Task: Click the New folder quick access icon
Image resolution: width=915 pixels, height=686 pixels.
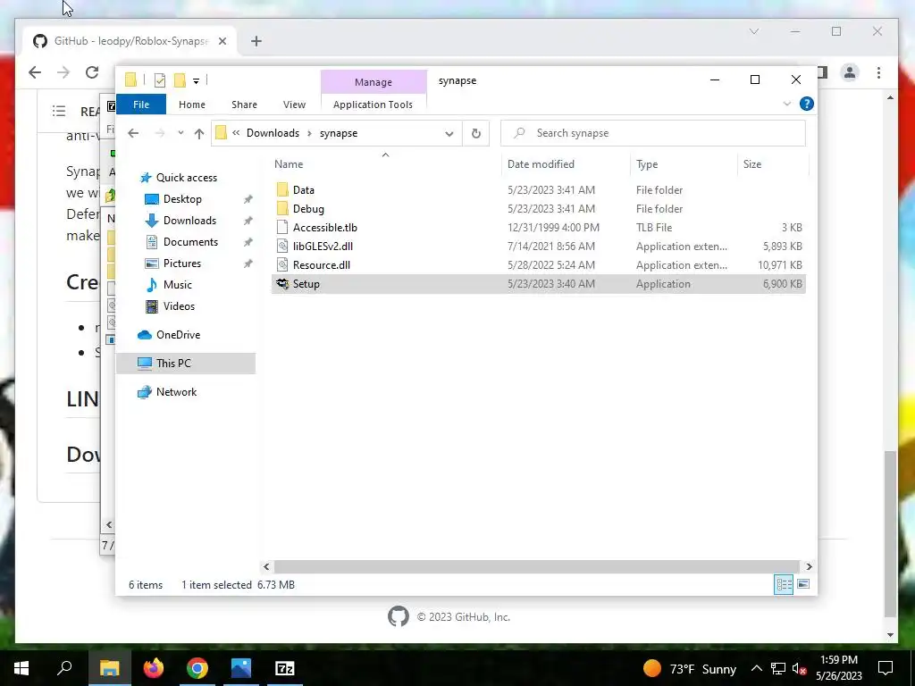Action: [180, 80]
